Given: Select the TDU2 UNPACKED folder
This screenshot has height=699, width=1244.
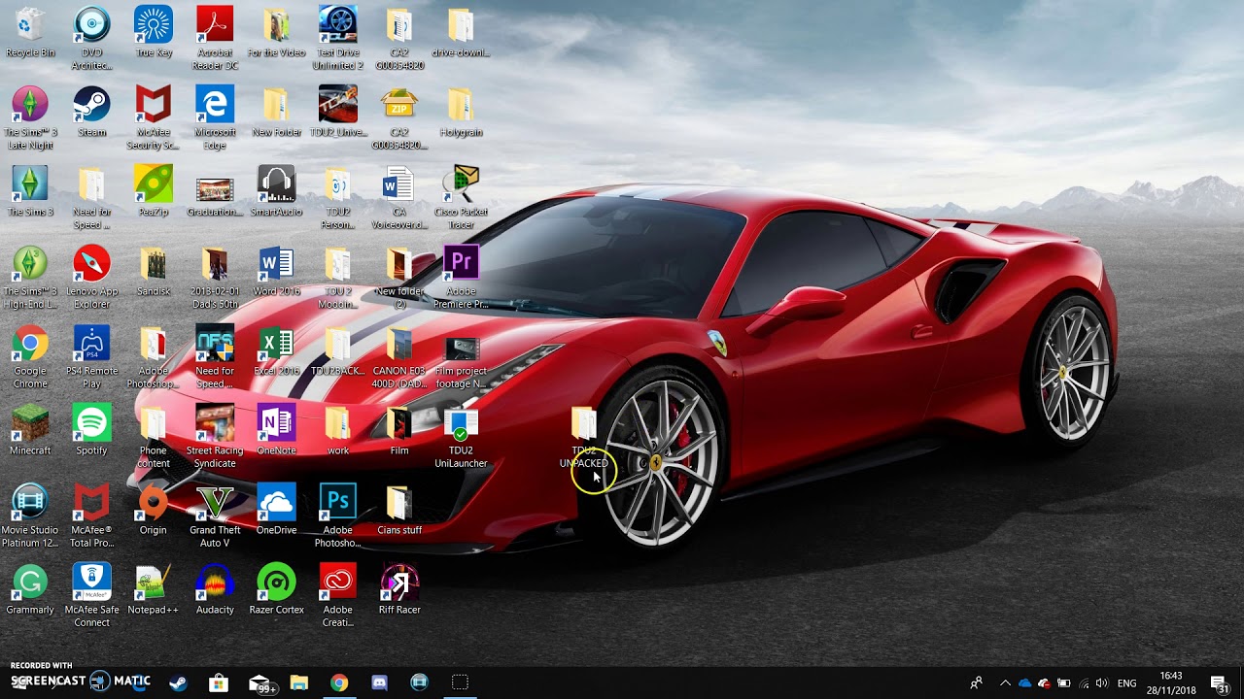Looking at the screenshot, I should (x=583, y=438).
